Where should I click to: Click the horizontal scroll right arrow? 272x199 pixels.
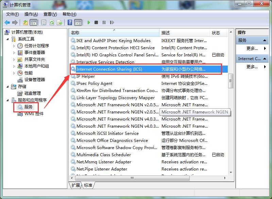tap(225, 178)
